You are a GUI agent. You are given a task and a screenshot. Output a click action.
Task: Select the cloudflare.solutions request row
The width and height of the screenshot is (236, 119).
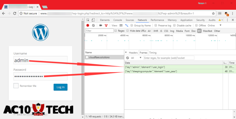104,57
